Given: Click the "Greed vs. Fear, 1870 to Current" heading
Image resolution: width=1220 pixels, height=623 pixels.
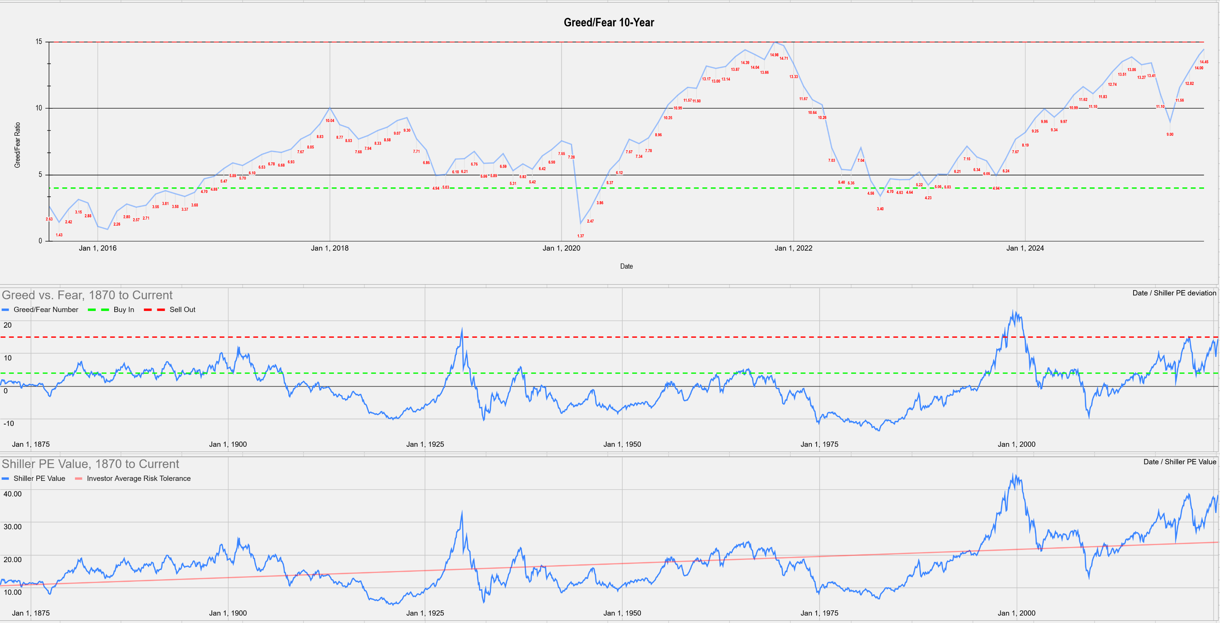Looking at the screenshot, I should click(x=87, y=295).
